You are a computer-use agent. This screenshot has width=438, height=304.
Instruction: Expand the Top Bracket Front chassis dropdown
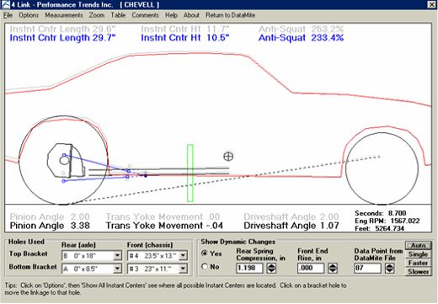tap(183, 256)
